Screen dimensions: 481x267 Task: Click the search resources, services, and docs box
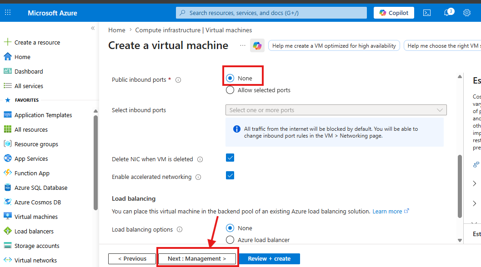[271, 13]
